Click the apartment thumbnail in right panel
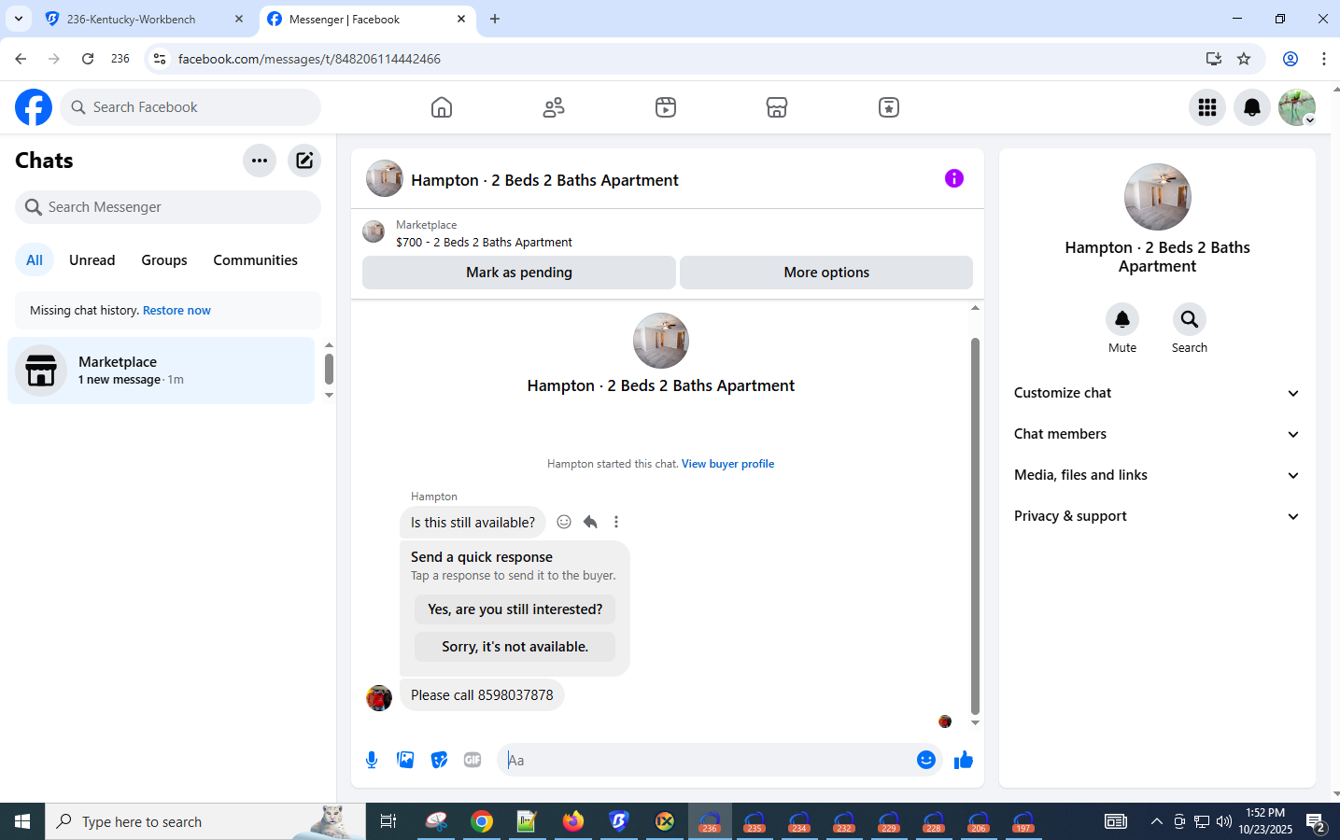This screenshot has height=840, width=1340. [x=1158, y=197]
